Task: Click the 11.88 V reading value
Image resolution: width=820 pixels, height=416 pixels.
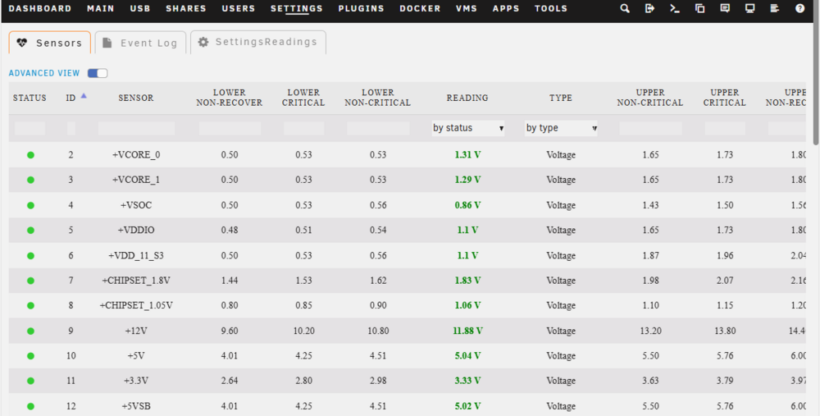Action: [467, 331]
